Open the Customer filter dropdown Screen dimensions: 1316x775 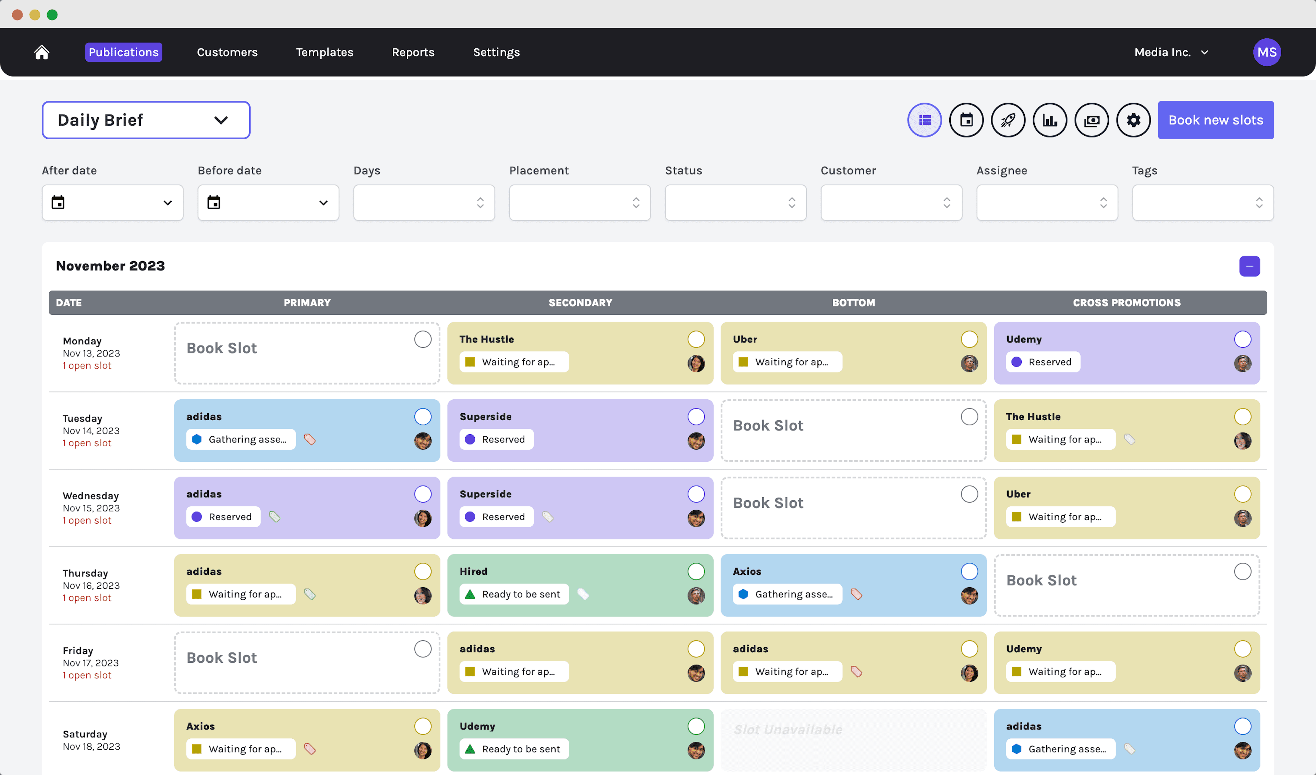tap(891, 202)
